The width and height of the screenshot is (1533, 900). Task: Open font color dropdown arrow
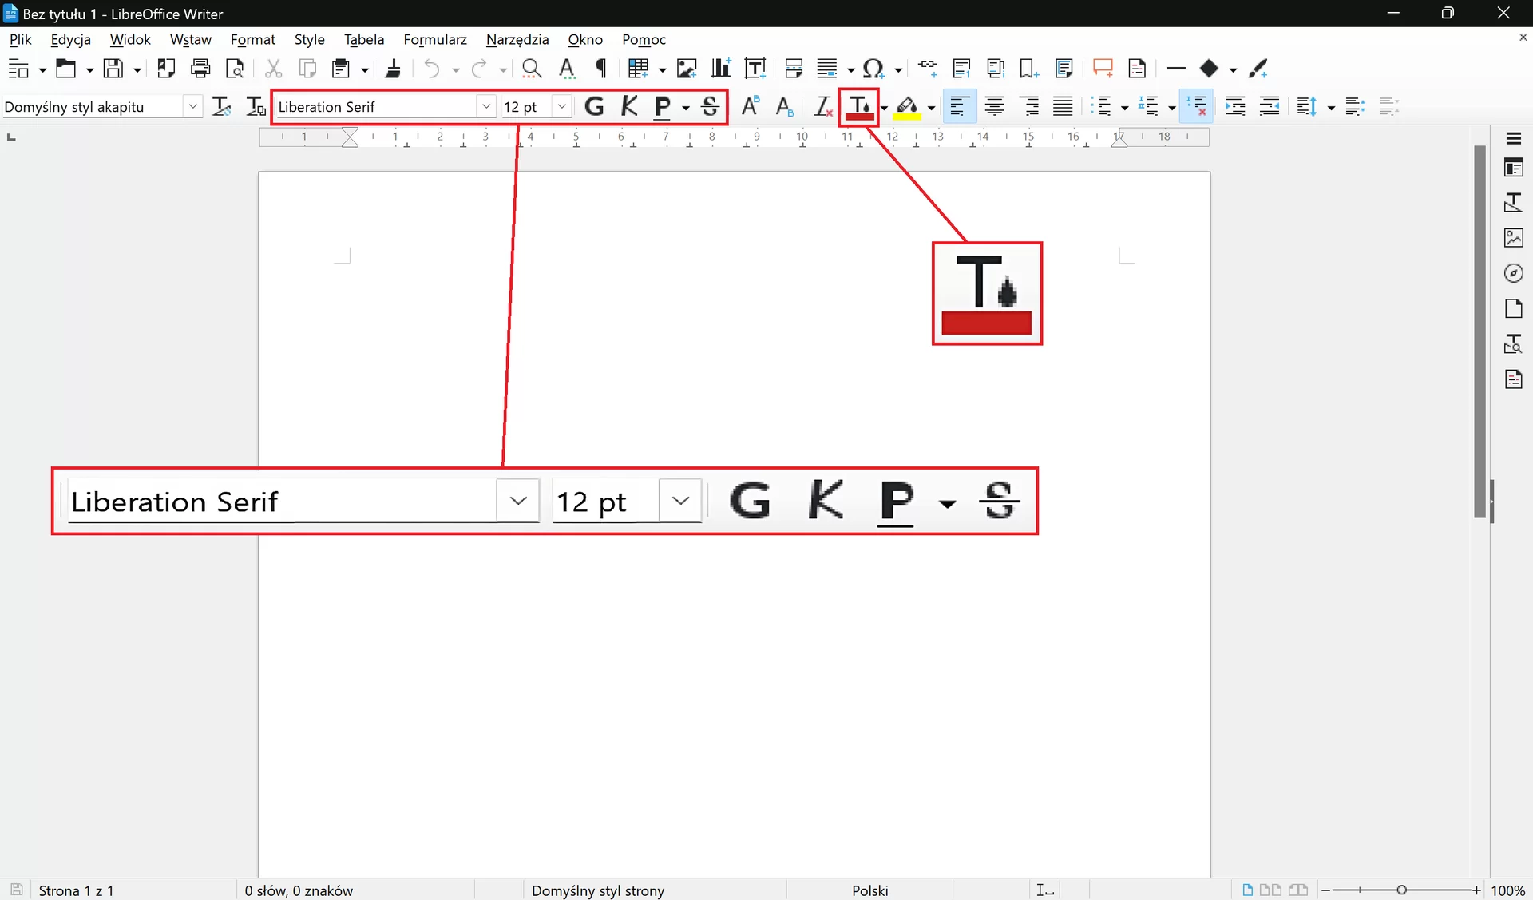pos(884,108)
